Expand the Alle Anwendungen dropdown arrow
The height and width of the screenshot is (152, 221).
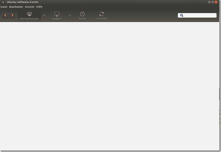pyautogui.click(x=44, y=15)
